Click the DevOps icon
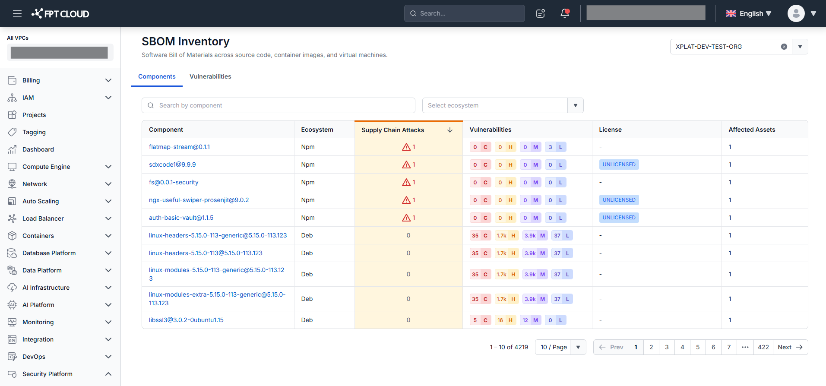This screenshot has width=826, height=386. pos(12,357)
